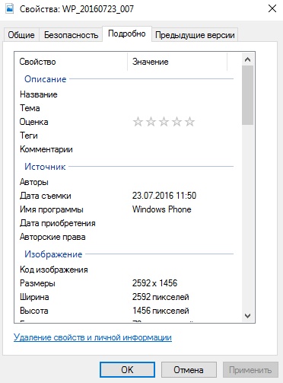Click the vertical scrollbar thumb

[x=248, y=95]
